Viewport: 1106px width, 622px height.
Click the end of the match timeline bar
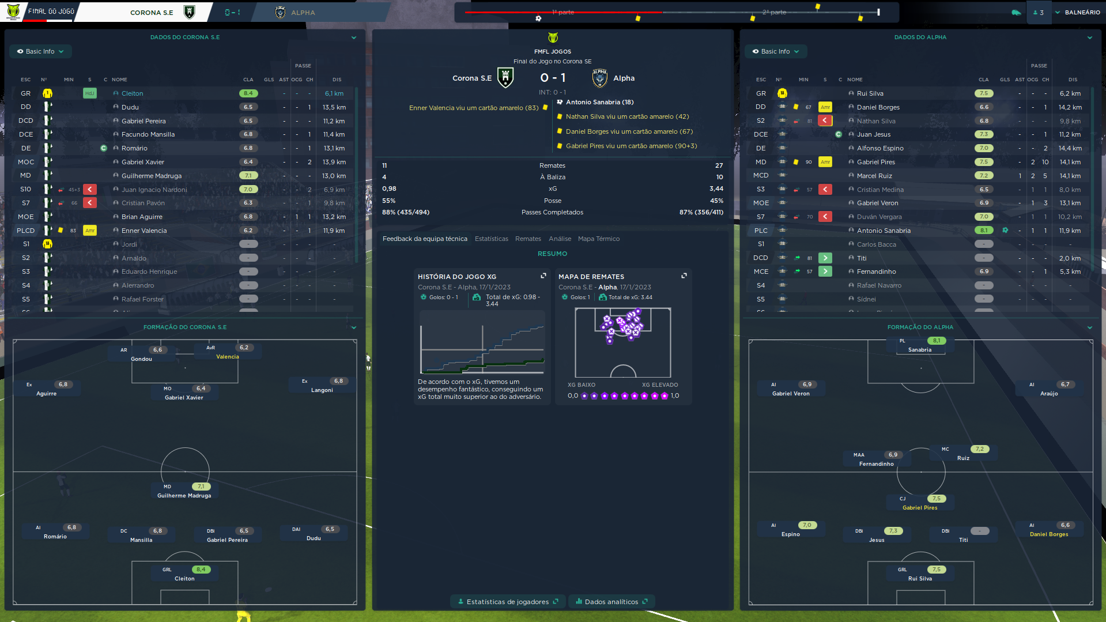878,12
